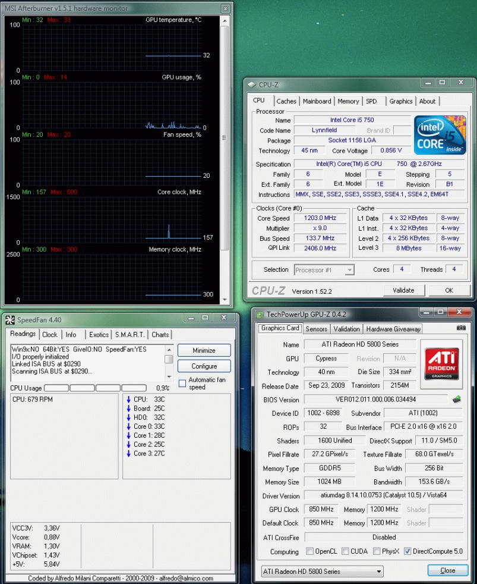Close the MSI Afterburner hardware monitor window
This screenshot has width=477, height=584.
point(226,8)
